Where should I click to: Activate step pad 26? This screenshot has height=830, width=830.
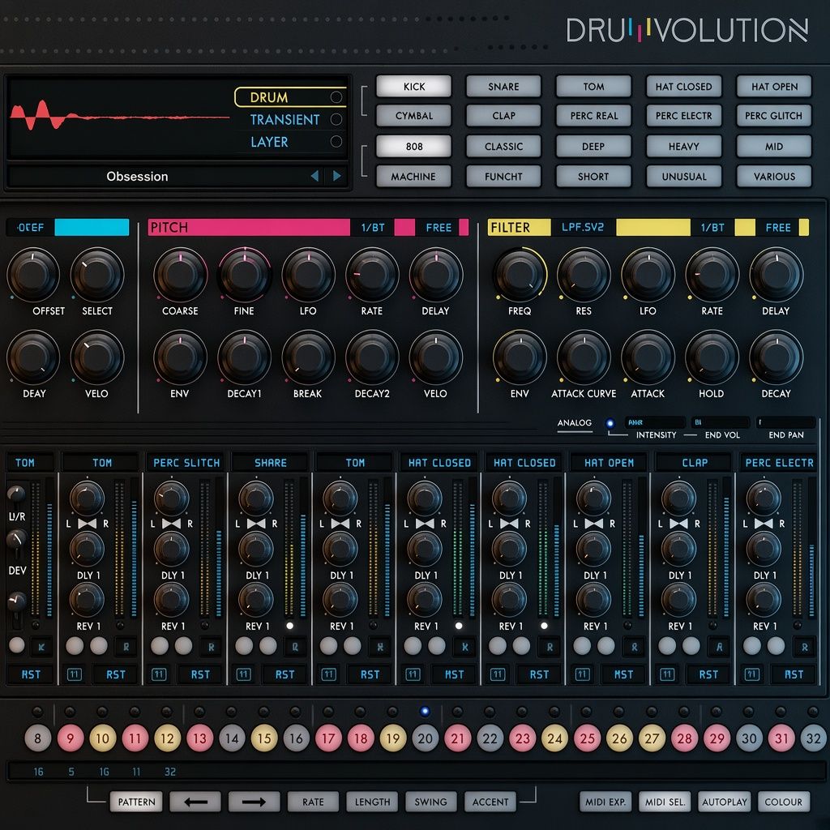pyautogui.click(x=619, y=738)
